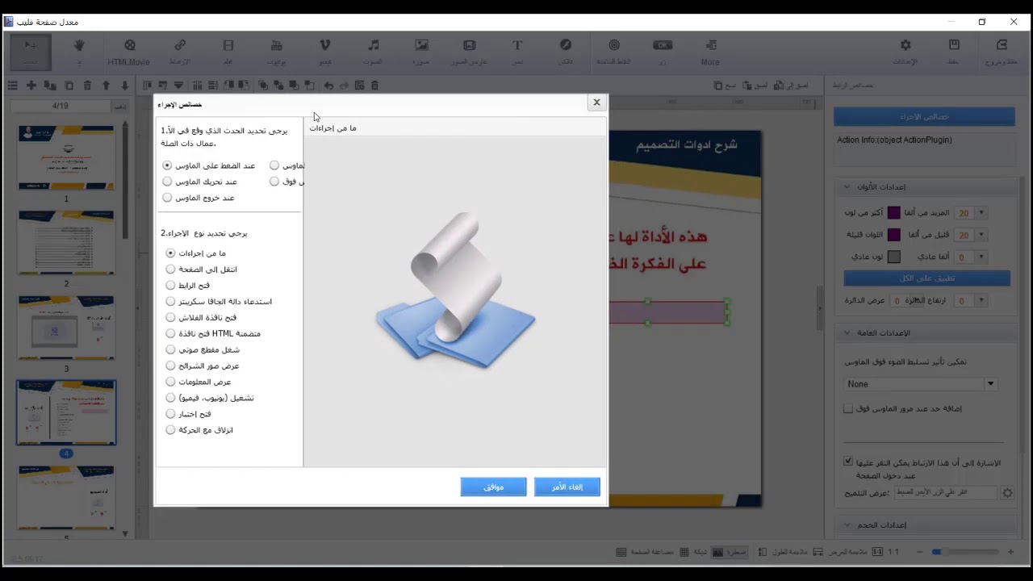Viewport: 1033px width, 581px height.
Task: Click the cancel button 'إلغاء الأمر'
Action: tap(567, 487)
